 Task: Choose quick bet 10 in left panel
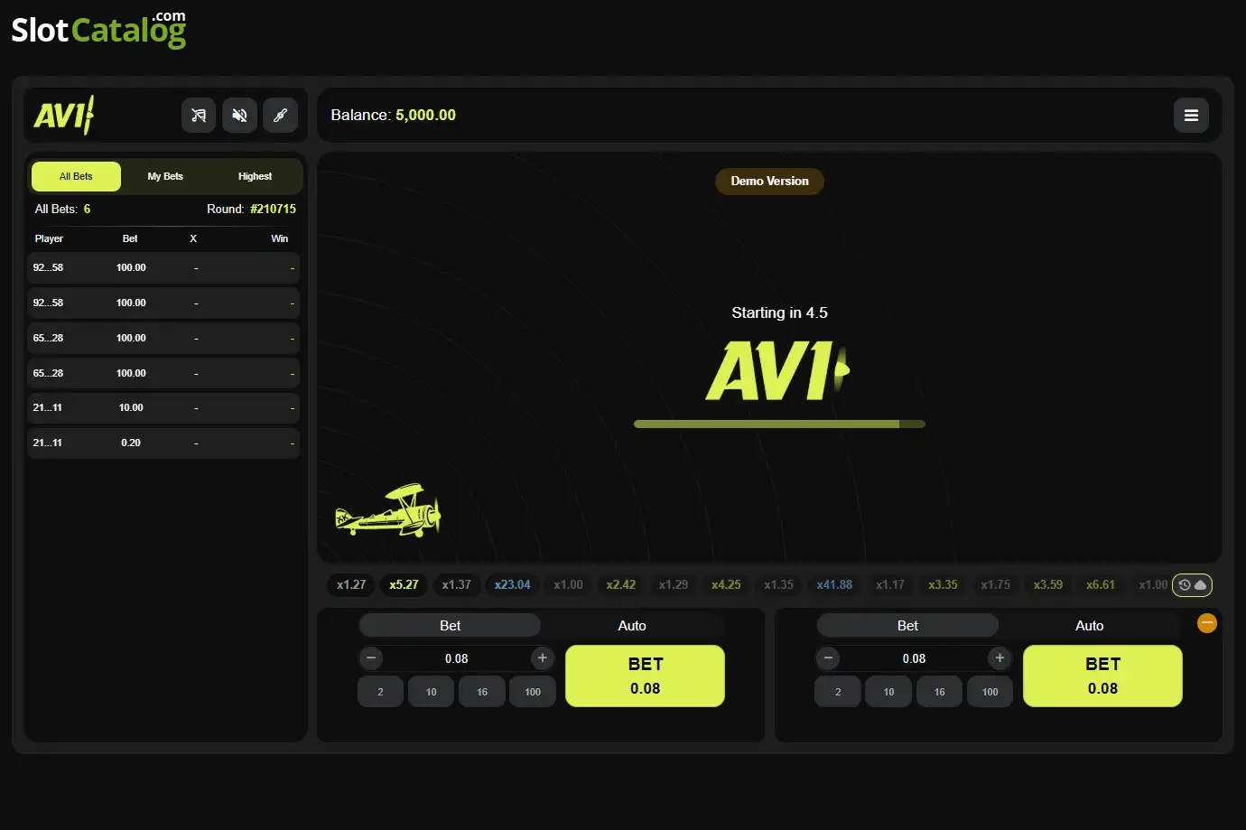(431, 692)
